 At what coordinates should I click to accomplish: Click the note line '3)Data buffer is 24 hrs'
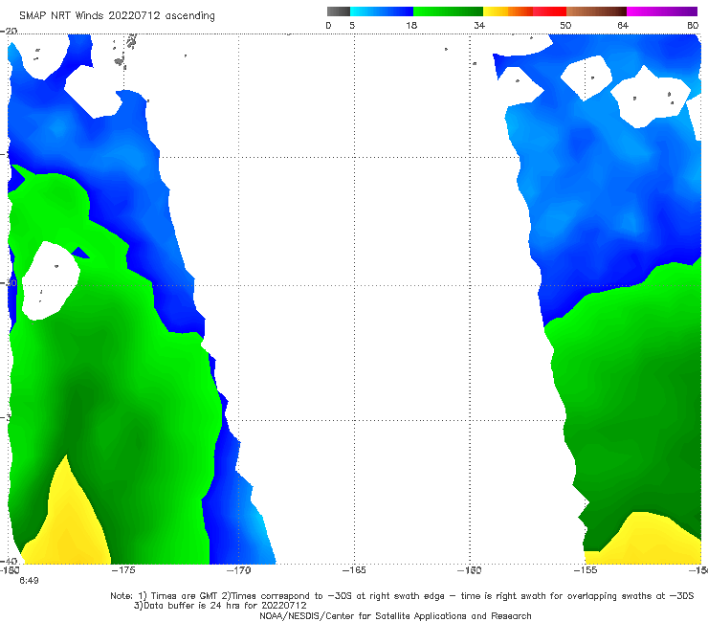pyautogui.click(x=220, y=606)
